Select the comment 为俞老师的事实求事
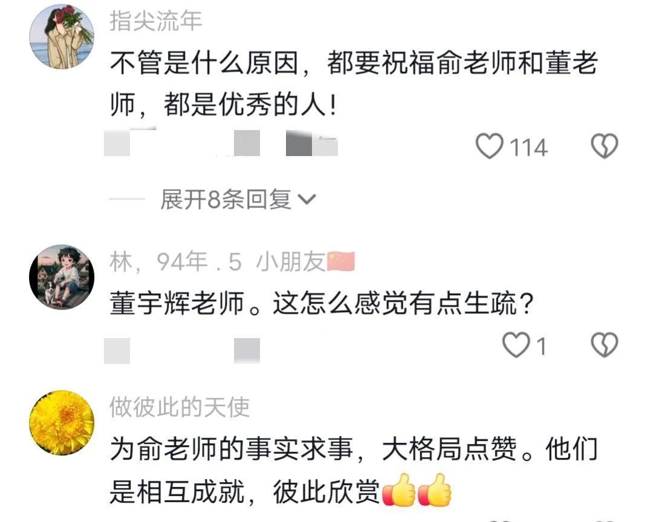The image size is (653, 522). coord(232,449)
